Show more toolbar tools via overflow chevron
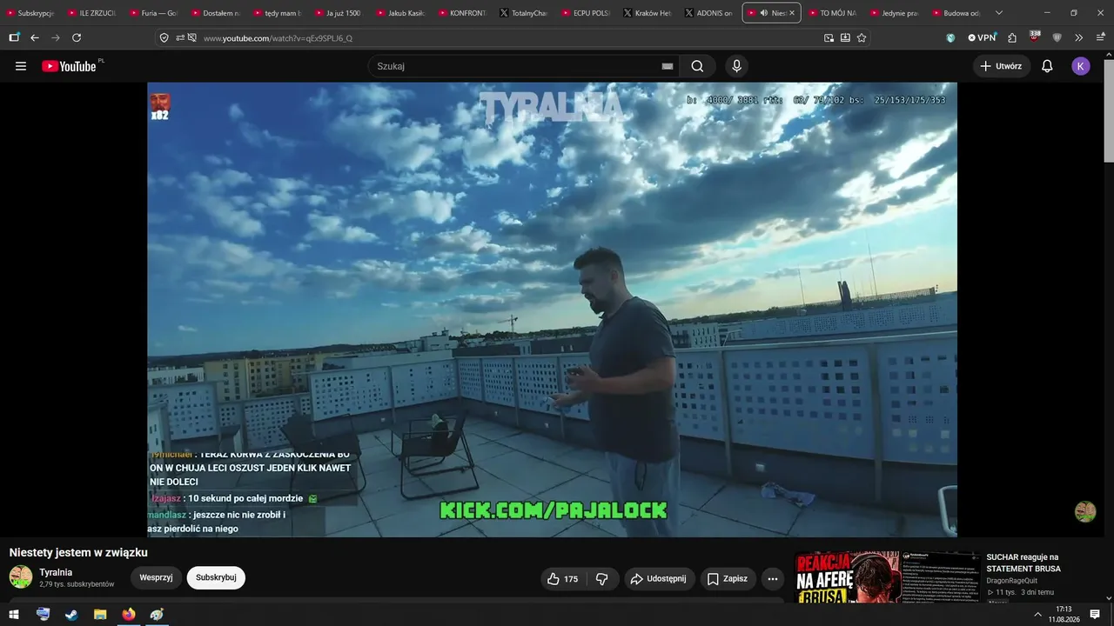Screen dimensions: 1114x626 [x=1079, y=38]
